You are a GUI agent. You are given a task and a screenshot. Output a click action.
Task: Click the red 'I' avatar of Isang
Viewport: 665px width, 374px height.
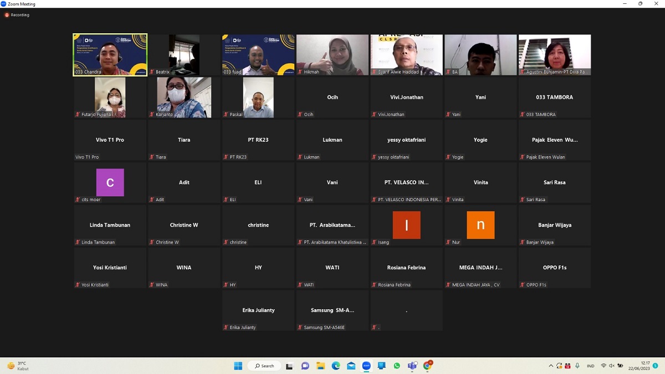406,225
